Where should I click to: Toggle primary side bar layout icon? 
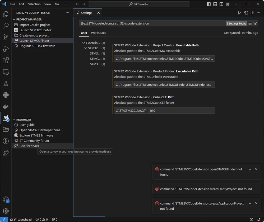point(209,4)
